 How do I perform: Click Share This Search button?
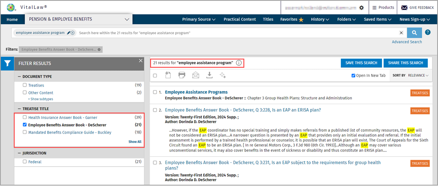pos(406,63)
